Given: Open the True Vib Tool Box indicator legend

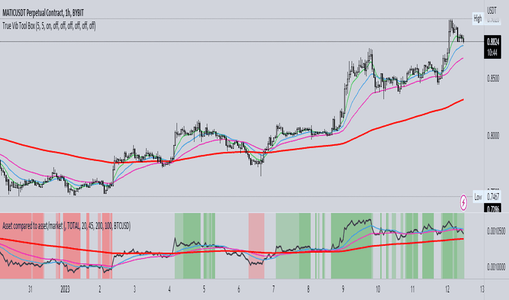Looking at the screenshot, I should [49, 26].
